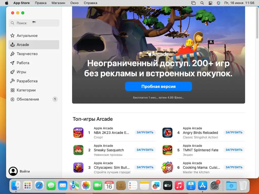Open Keynote from the Dock
The image size is (259, 194).
click(x=191, y=185)
